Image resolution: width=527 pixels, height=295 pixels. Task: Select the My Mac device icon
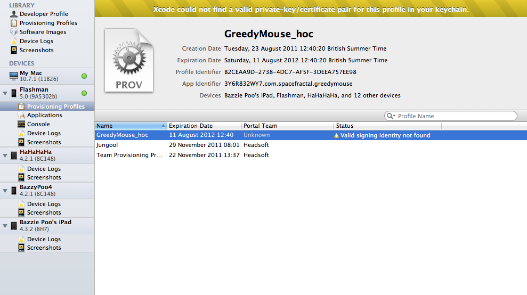coord(14,76)
